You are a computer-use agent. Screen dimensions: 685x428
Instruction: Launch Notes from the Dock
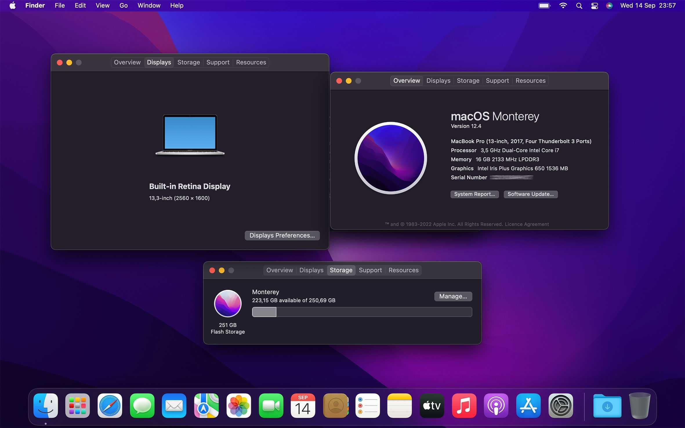click(399, 405)
